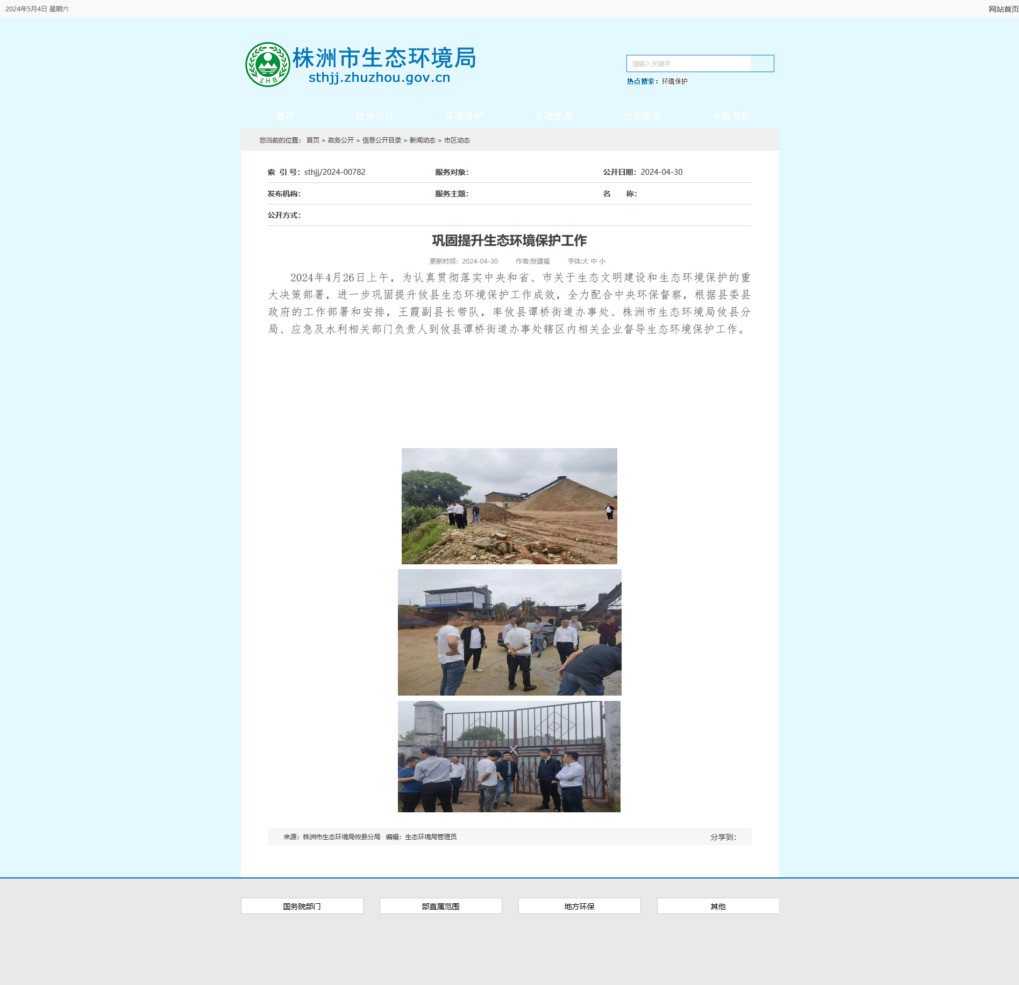
Task: Click the 更新时间 2024-04-30 text
Action: pyautogui.click(x=464, y=261)
